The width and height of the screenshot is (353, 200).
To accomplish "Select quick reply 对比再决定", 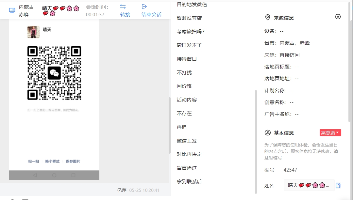I will (x=189, y=154).
